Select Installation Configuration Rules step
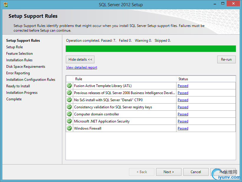242x182 pixels. [x=31, y=80]
